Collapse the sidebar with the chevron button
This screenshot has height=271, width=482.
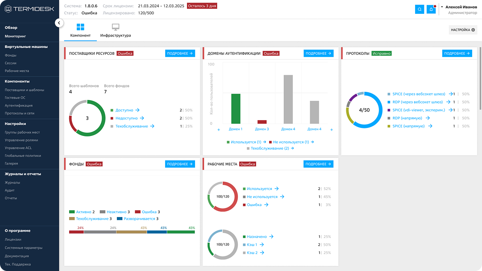(59, 23)
